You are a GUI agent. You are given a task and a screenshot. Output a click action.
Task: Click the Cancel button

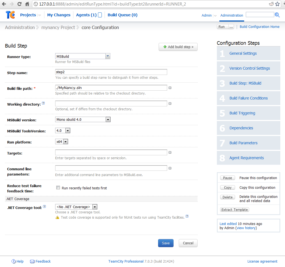(x=188, y=243)
